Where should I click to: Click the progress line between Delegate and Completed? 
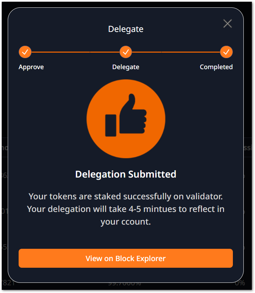click(176, 52)
